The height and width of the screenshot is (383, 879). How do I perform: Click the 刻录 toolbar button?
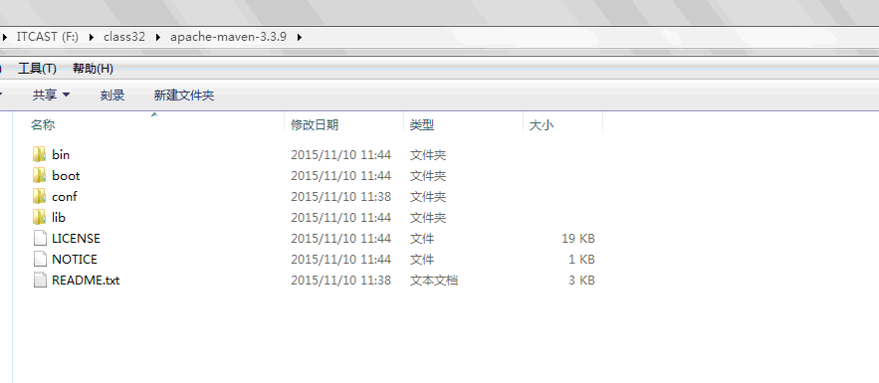(x=112, y=96)
